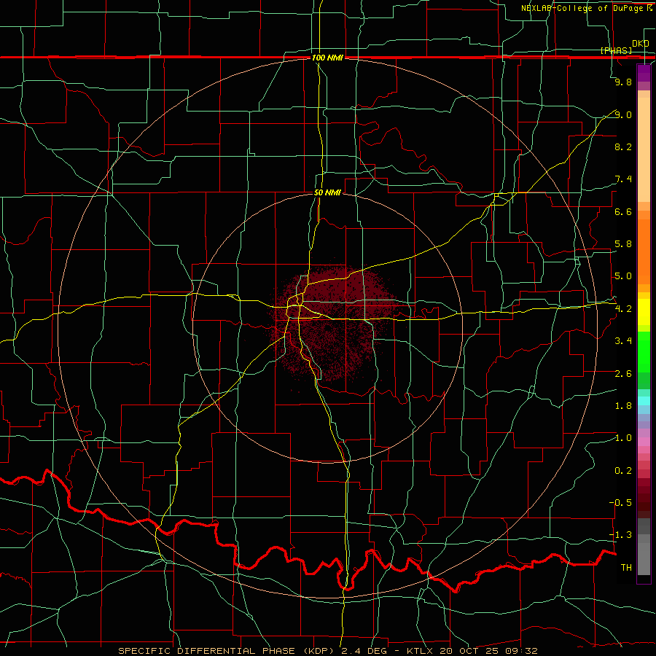Click the 7.4 scale value
656x656 pixels.
[x=623, y=179]
